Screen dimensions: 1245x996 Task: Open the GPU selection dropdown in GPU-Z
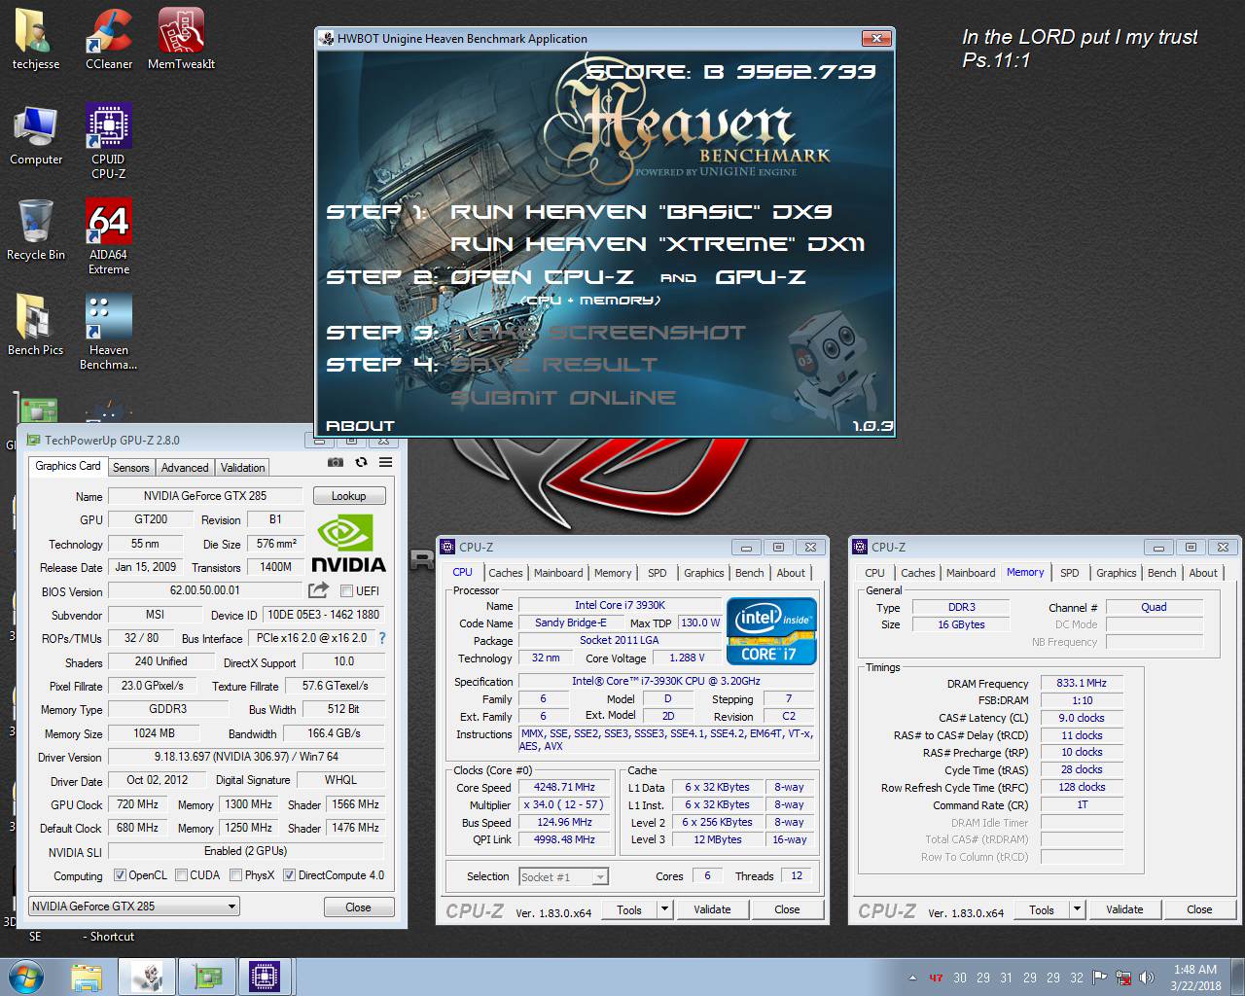(x=134, y=907)
